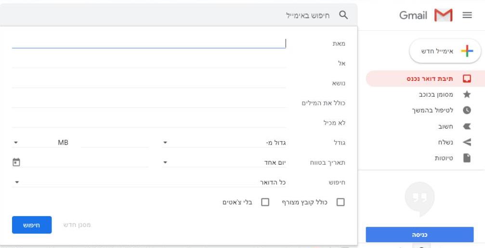Click the blue 'חיפוש' search button

pos(32,225)
